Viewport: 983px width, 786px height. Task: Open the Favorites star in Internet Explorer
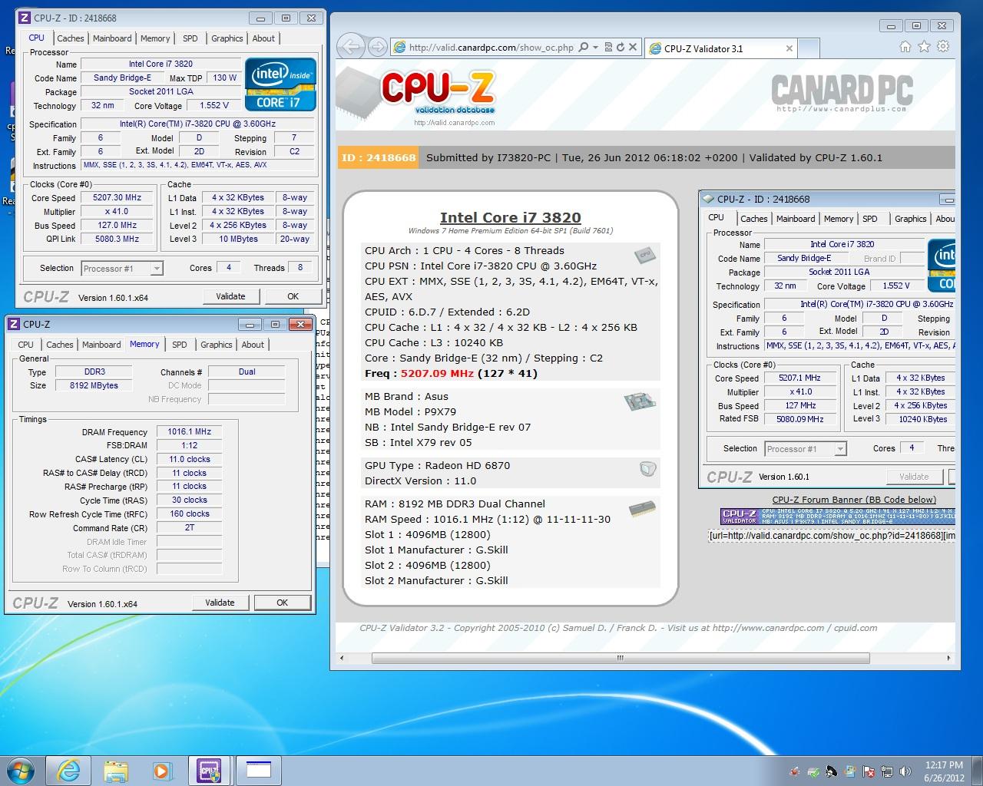point(924,47)
